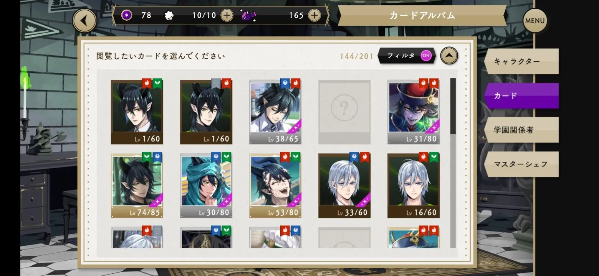The image size is (599, 276).
Task: Open 学園関係者 tab
Action: click(521, 130)
